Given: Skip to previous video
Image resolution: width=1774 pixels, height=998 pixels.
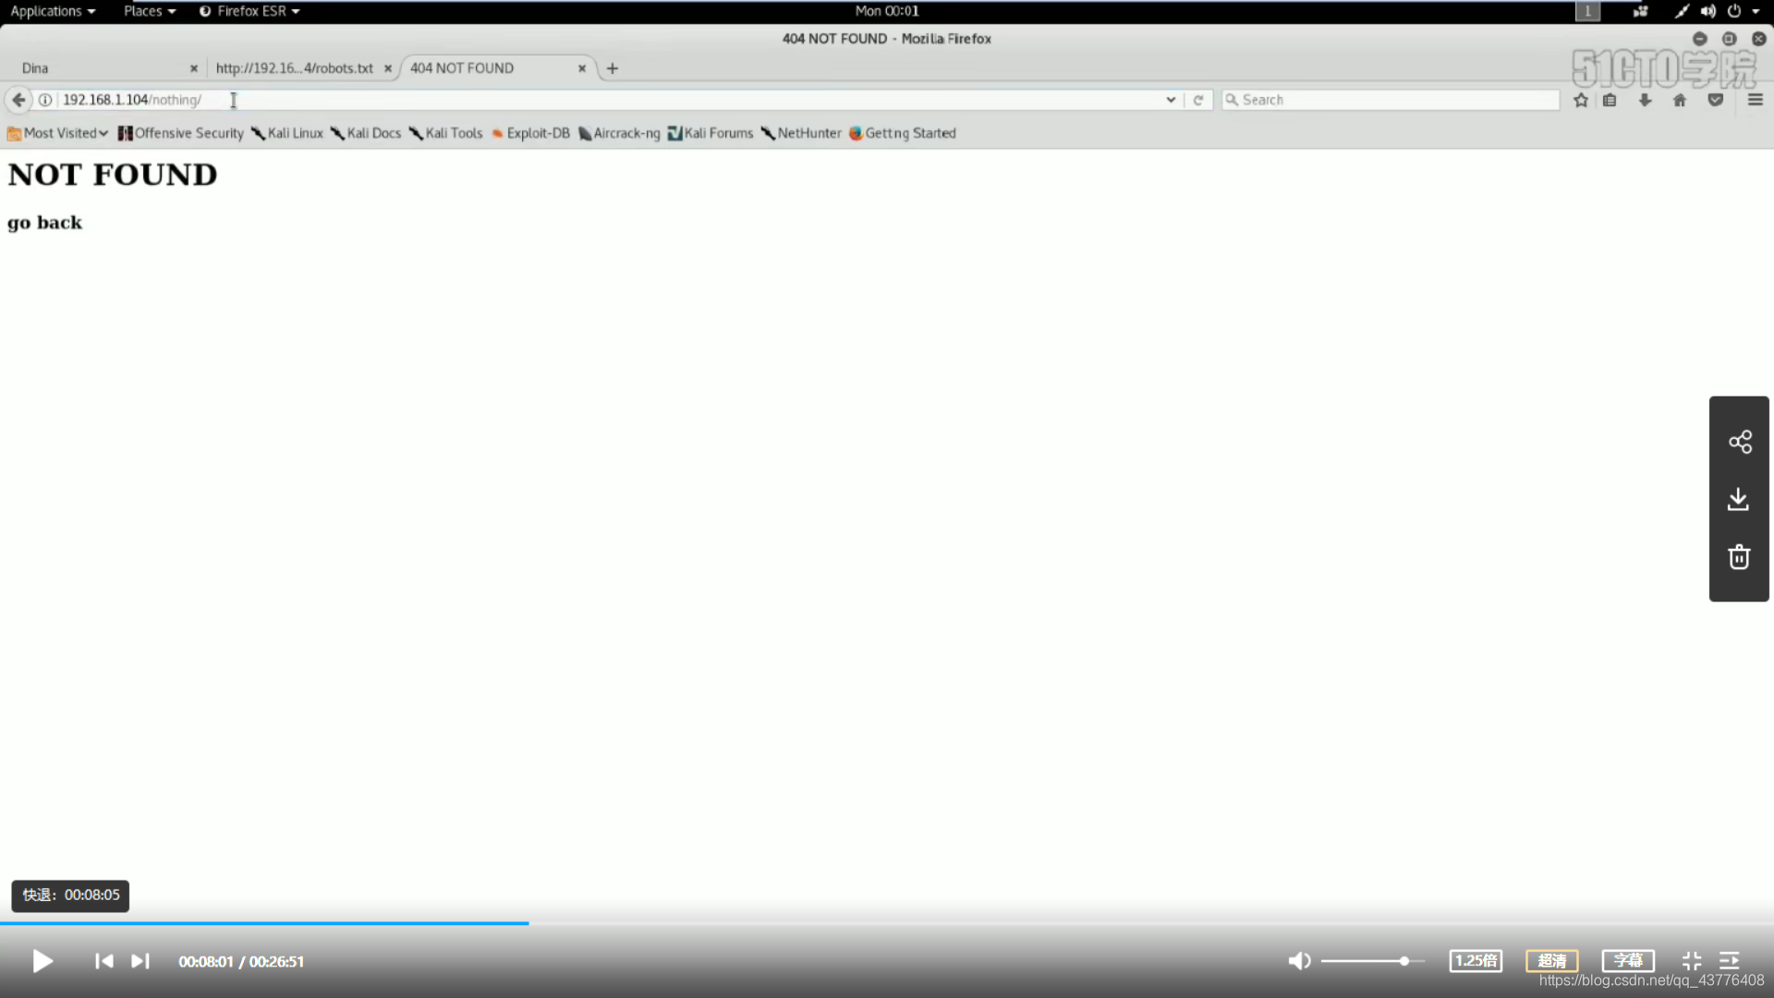Looking at the screenshot, I should [103, 961].
